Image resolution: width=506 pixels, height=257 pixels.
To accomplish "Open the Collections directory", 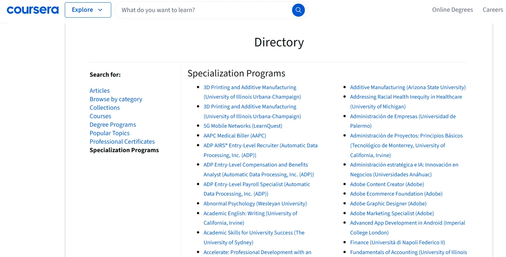I will [105, 107].
